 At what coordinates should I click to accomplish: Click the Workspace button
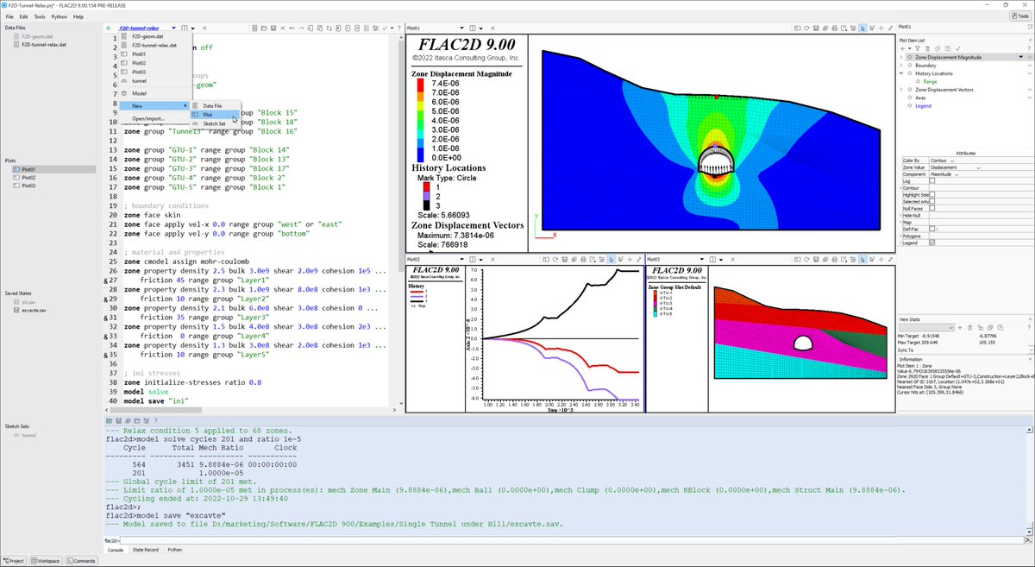(x=45, y=561)
